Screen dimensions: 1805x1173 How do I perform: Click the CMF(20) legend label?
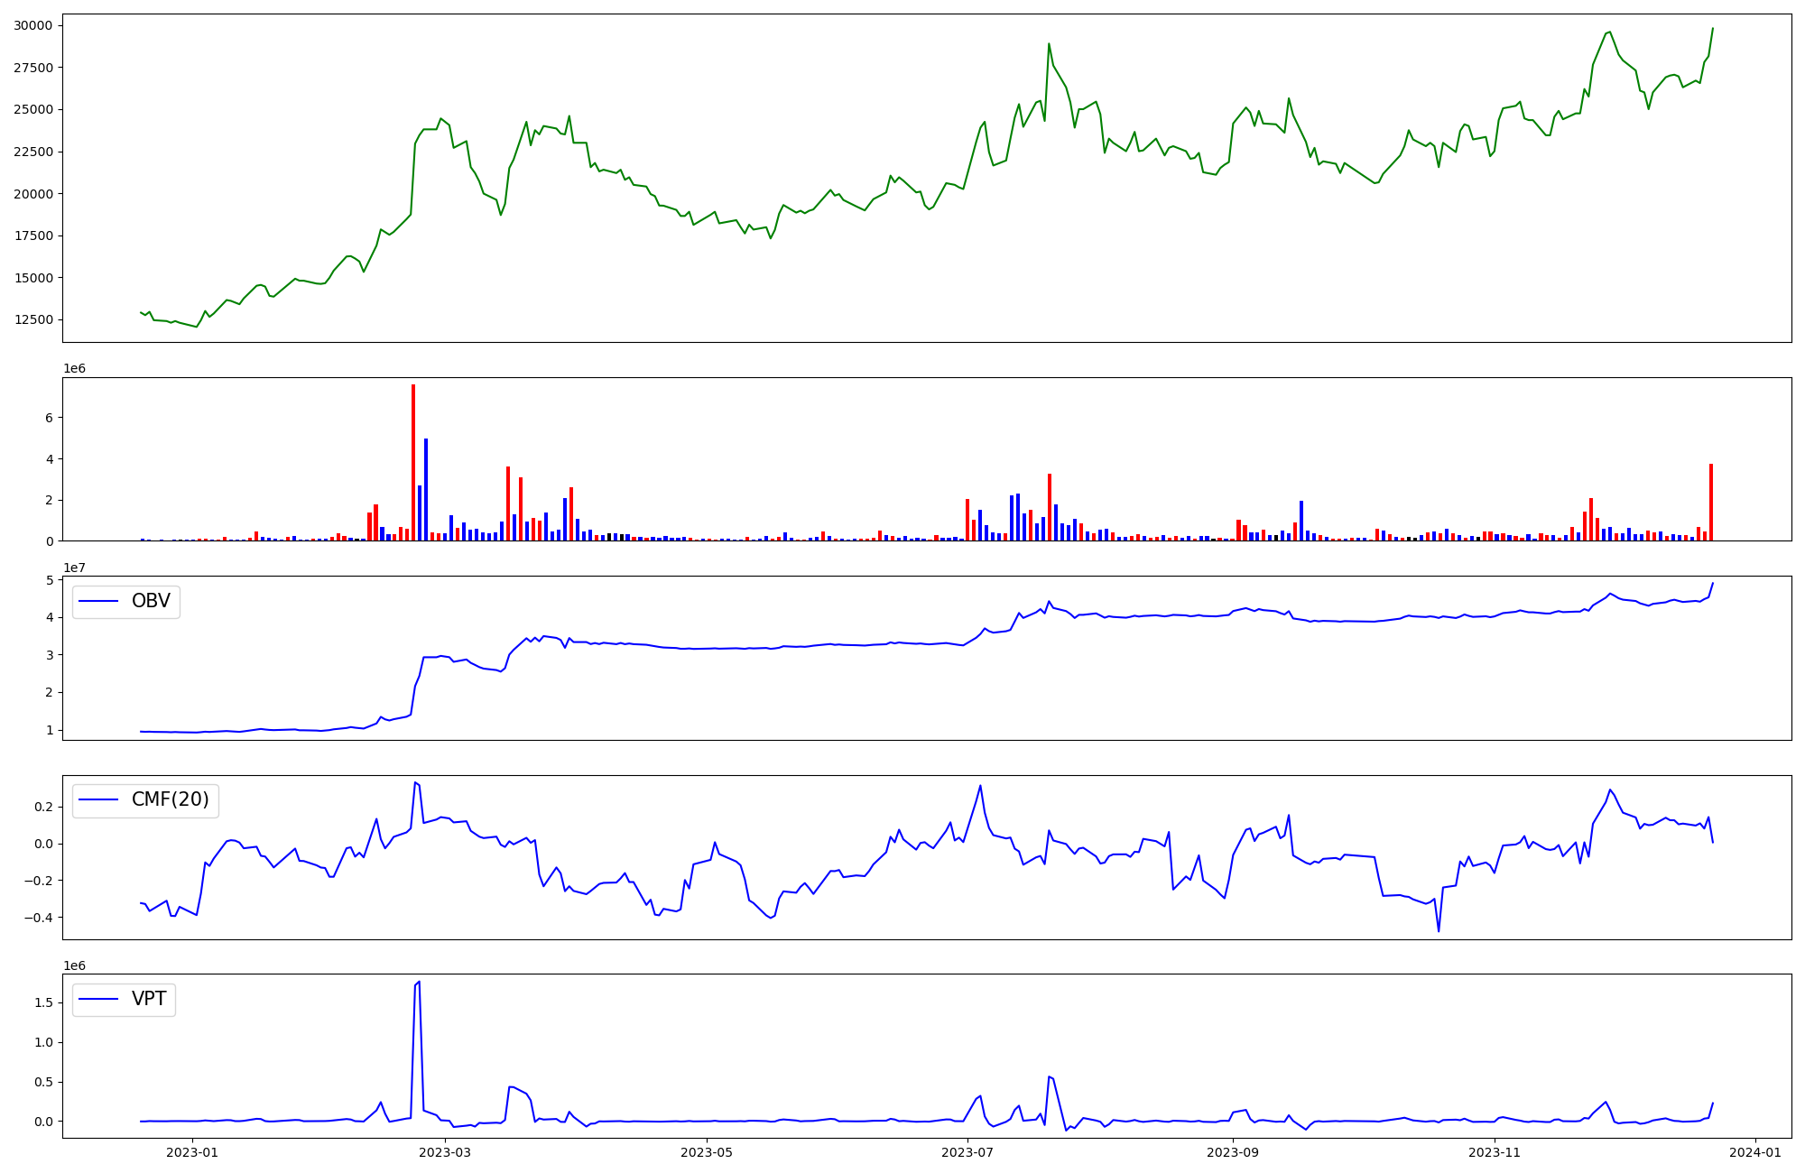[x=170, y=799]
